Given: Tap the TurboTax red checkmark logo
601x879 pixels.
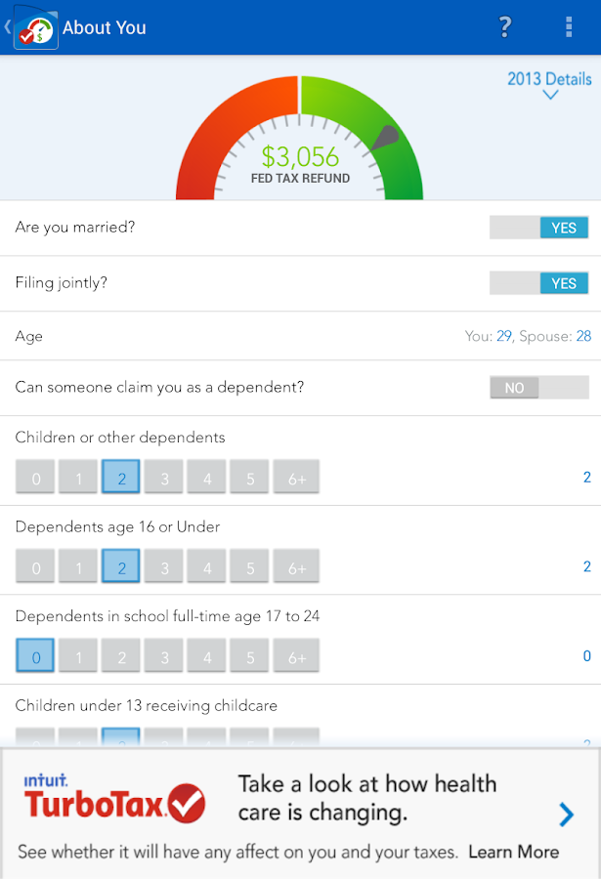Looking at the screenshot, I should tap(186, 804).
